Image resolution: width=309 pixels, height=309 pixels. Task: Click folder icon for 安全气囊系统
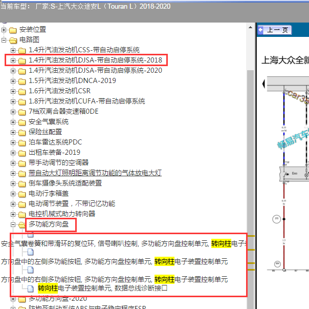tap(22, 122)
